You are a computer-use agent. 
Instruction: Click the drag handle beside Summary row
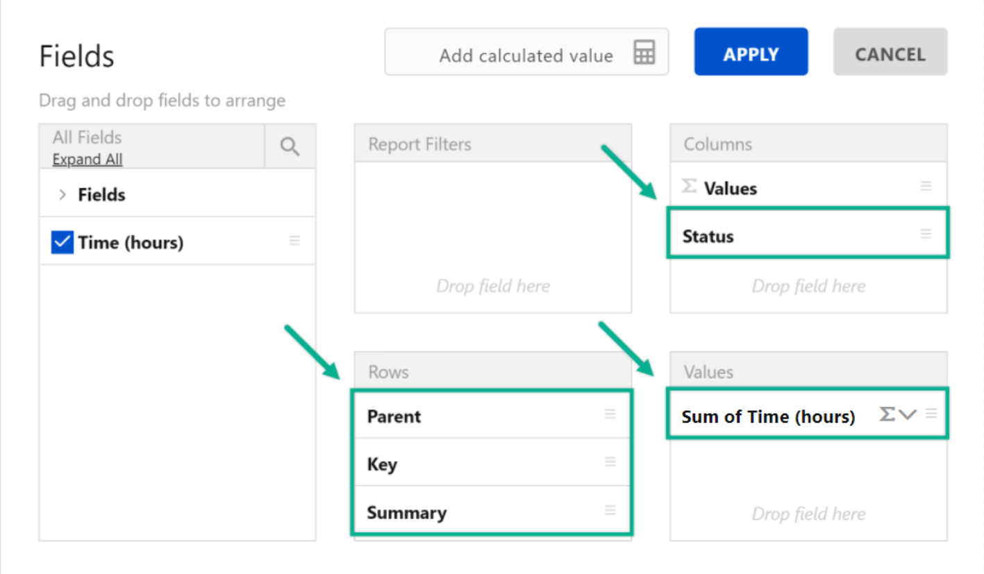[x=610, y=510]
